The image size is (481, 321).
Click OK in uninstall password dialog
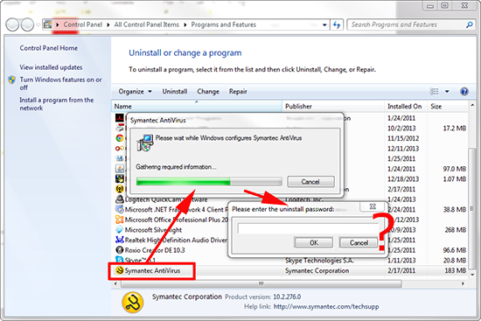314,243
